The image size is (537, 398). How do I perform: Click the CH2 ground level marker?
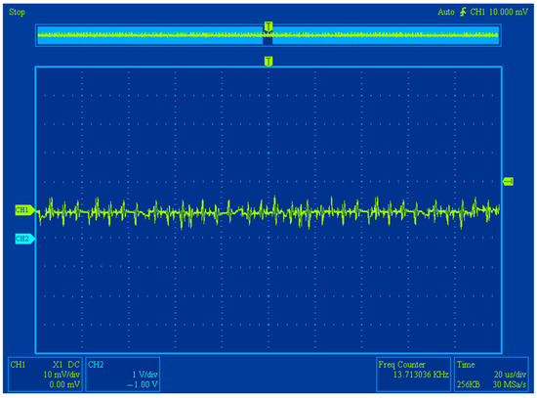point(24,239)
